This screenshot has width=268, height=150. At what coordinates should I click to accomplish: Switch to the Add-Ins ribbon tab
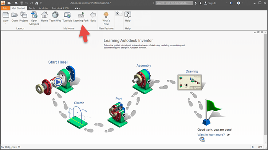tap(43, 8)
